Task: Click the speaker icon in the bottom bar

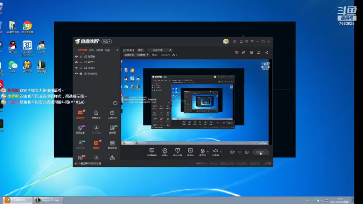Action: [215, 151]
